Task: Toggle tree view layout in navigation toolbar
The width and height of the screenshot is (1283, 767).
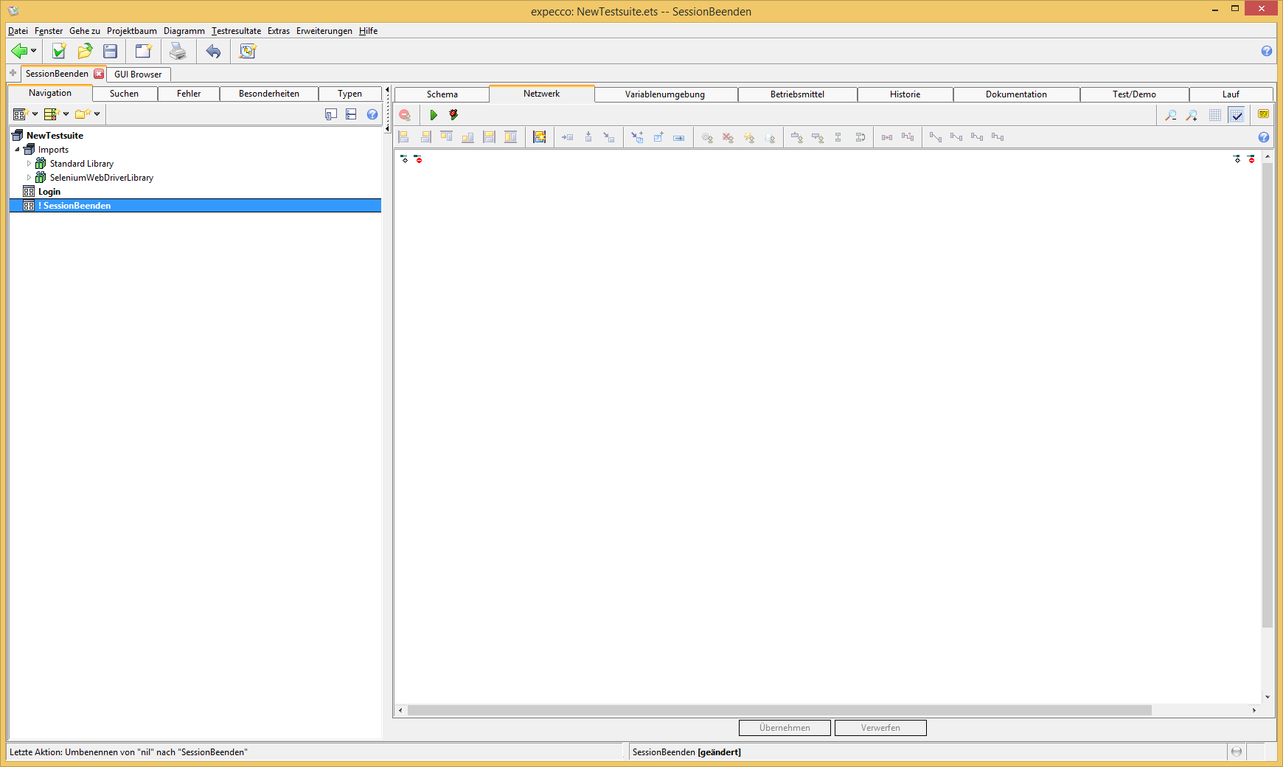Action: (x=351, y=114)
